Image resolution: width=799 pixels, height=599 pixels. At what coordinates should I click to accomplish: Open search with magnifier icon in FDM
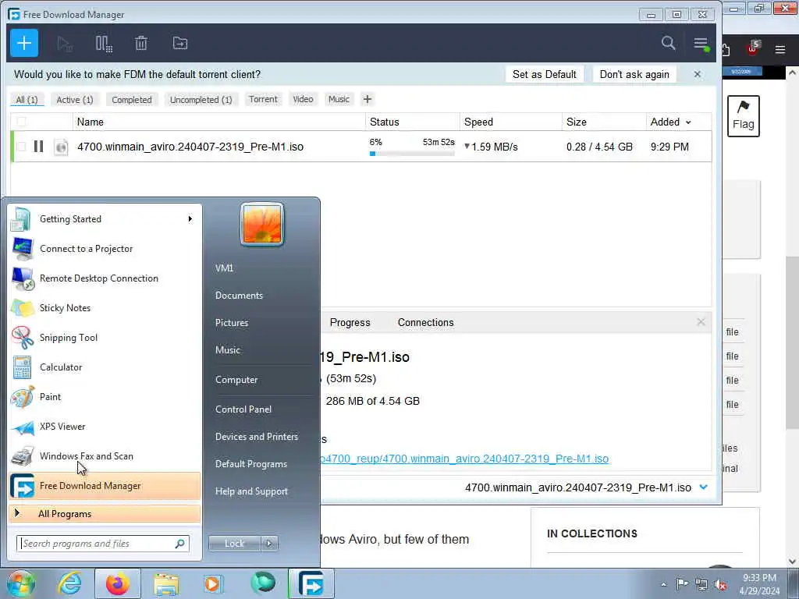(x=668, y=43)
